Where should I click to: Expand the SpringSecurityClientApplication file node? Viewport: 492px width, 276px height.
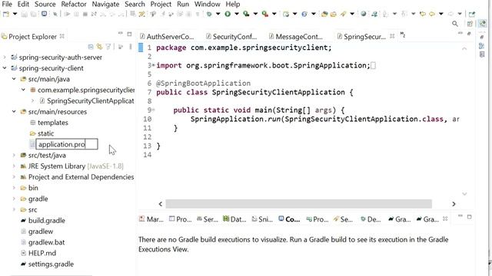(x=32, y=100)
